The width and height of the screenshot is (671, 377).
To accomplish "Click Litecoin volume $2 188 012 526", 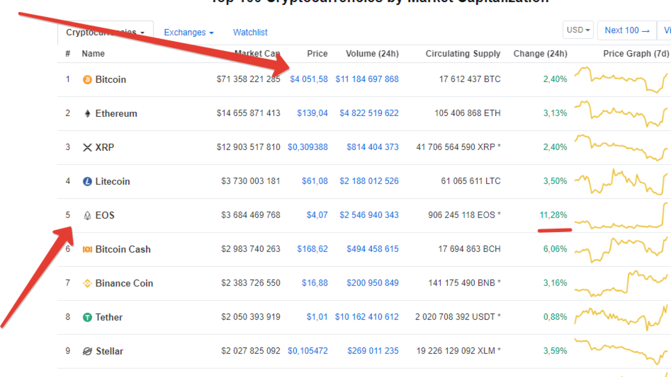I will pyautogui.click(x=369, y=181).
